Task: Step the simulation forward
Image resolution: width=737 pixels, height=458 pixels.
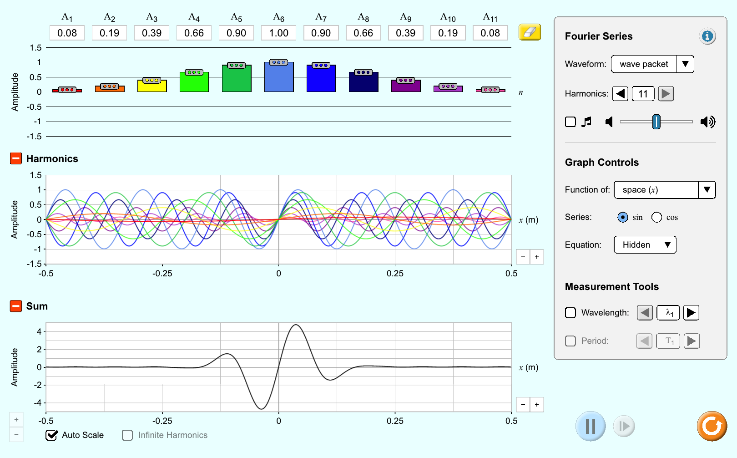Action: 624,427
